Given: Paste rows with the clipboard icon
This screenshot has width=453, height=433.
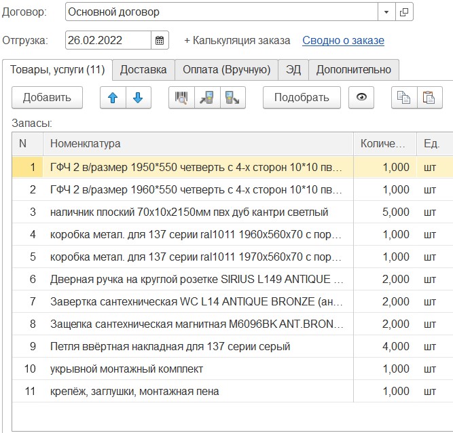Looking at the screenshot, I should pyautogui.click(x=428, y=98).
